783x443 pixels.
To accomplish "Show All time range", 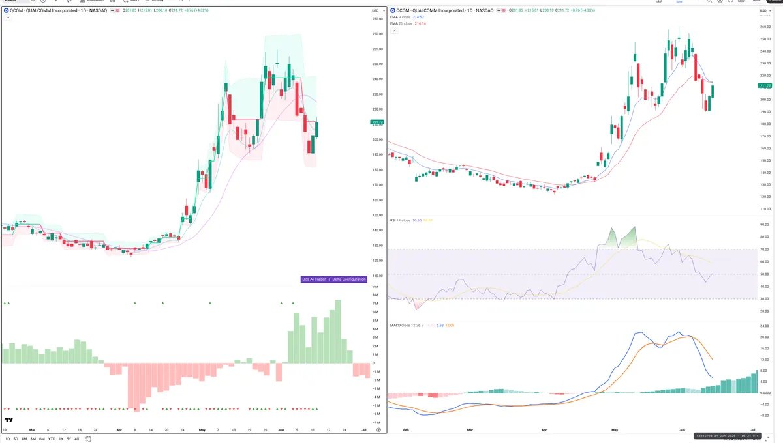I will (x=76, y=439).
